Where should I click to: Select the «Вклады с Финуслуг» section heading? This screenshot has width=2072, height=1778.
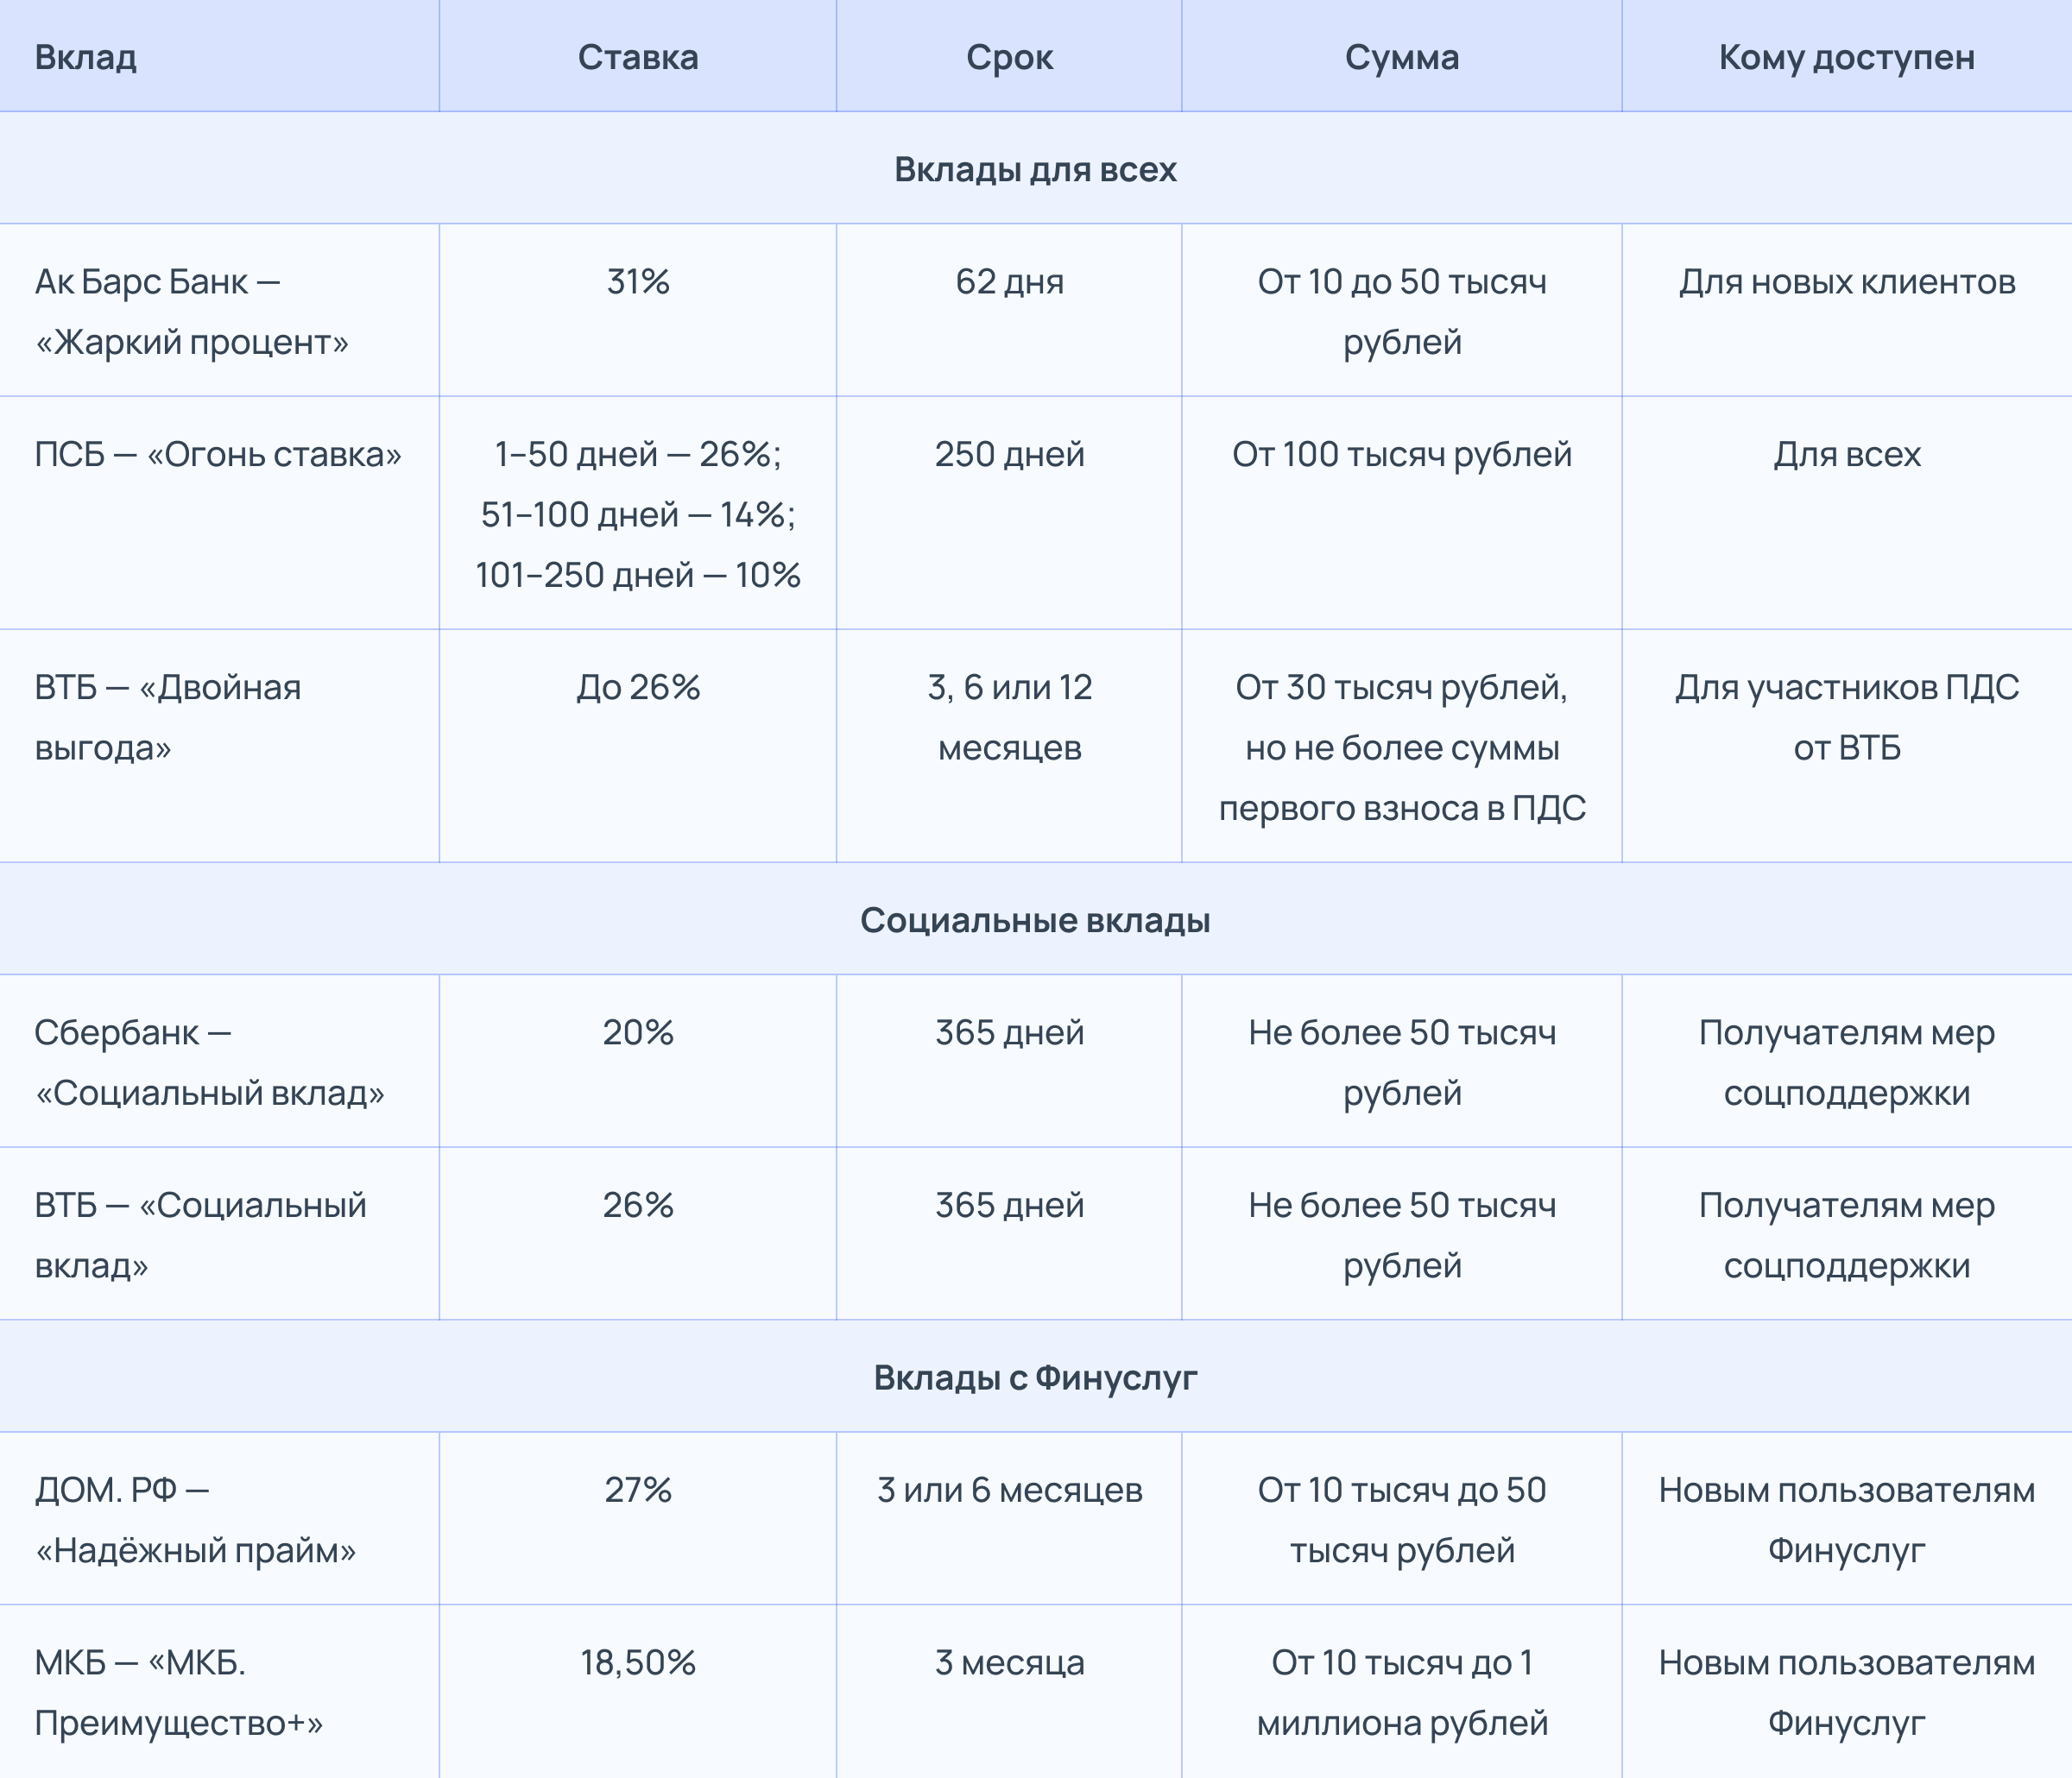[1035, 1377]
